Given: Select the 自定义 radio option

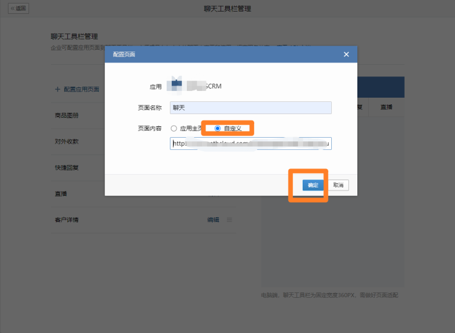Looking at the screenshot, I should [218, 129].
